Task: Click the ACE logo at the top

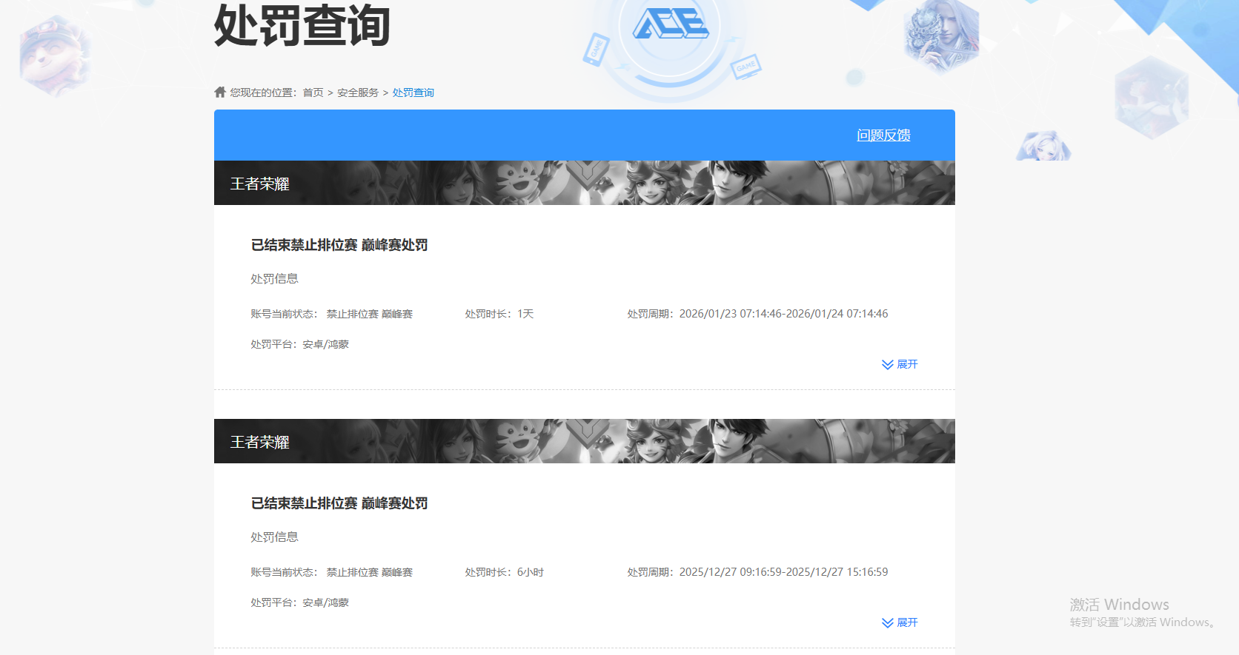Action: coord(671,24)
